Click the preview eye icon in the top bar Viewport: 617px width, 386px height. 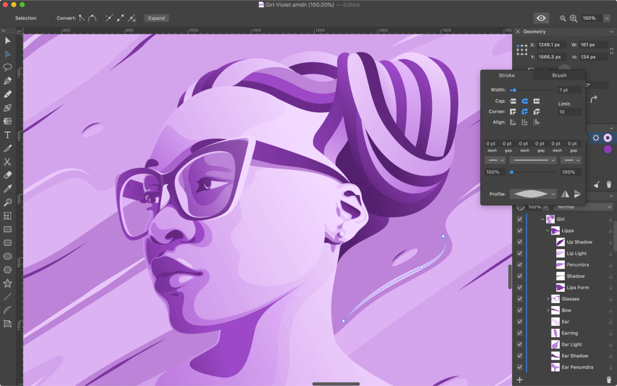click(541, 18)
